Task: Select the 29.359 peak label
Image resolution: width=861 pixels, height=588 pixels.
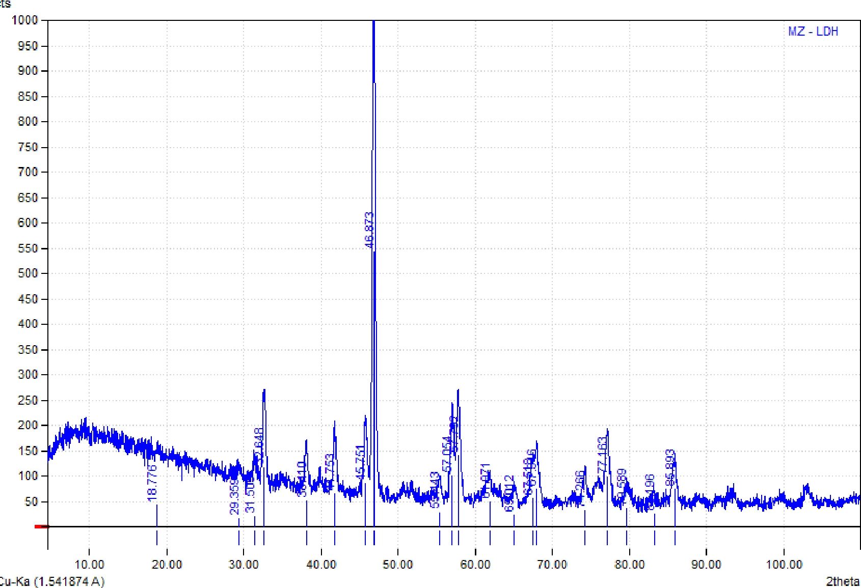Action: (234, 496)
